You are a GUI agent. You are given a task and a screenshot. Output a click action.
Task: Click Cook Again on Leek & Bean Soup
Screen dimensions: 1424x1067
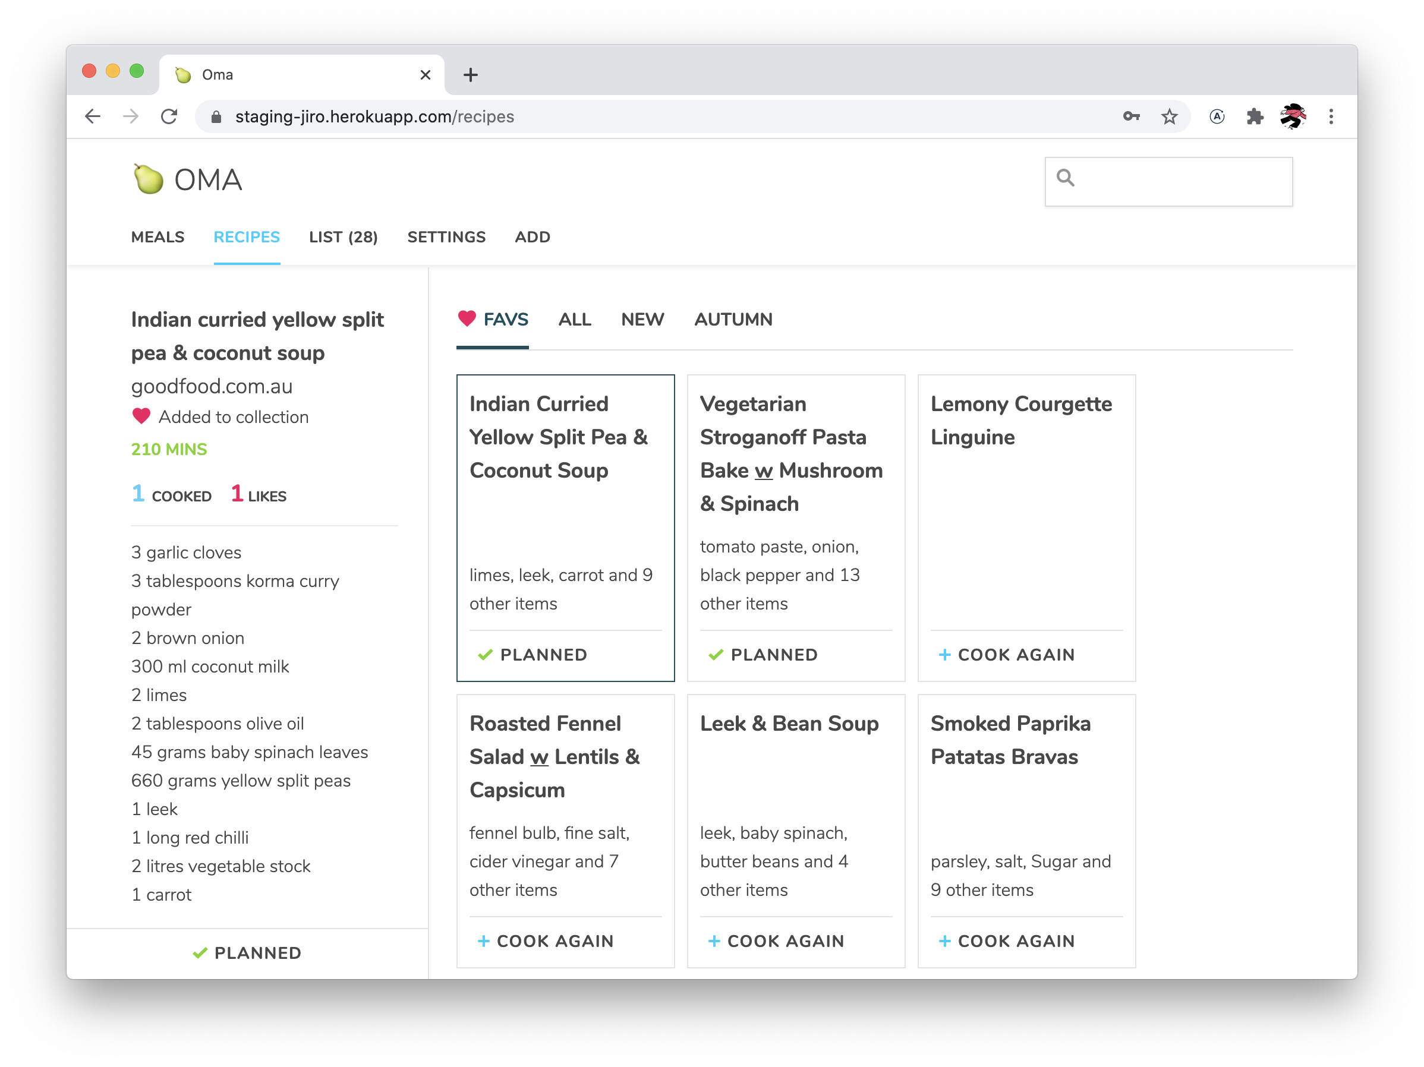coord(776,941)
